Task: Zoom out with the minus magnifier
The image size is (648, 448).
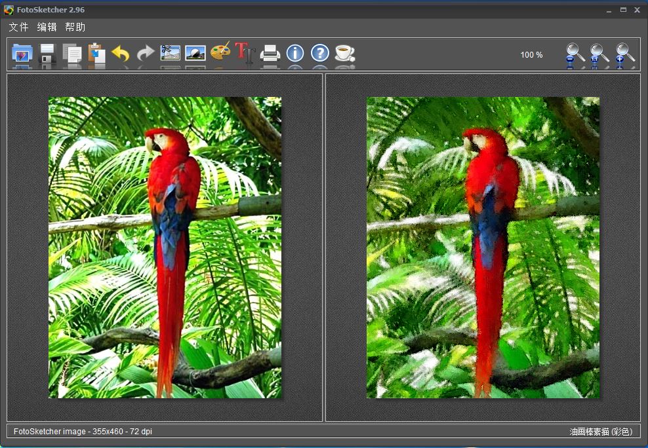Action: click(575, 53)
